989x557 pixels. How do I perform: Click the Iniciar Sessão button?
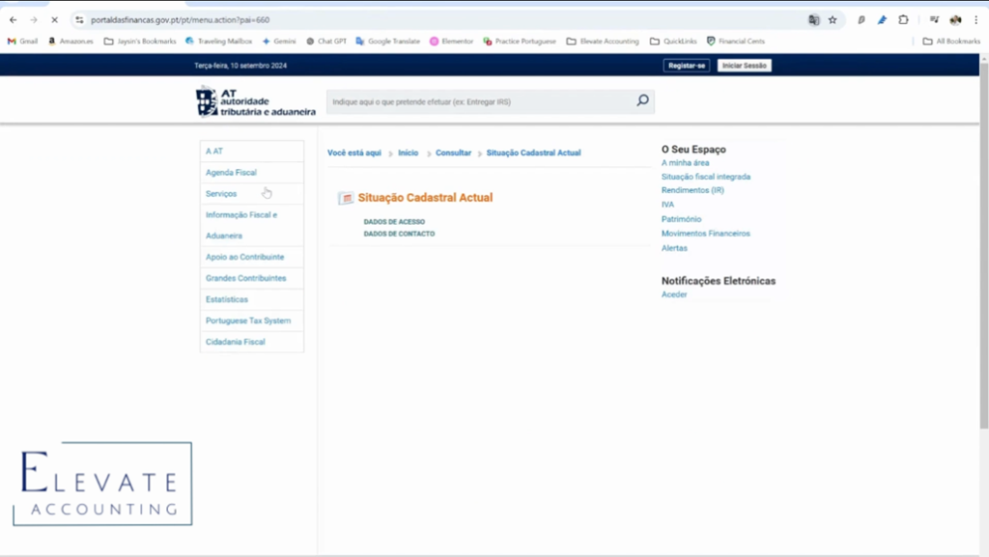[x=744, y=66]
